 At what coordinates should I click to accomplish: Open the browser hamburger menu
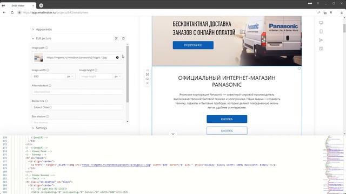318,4
